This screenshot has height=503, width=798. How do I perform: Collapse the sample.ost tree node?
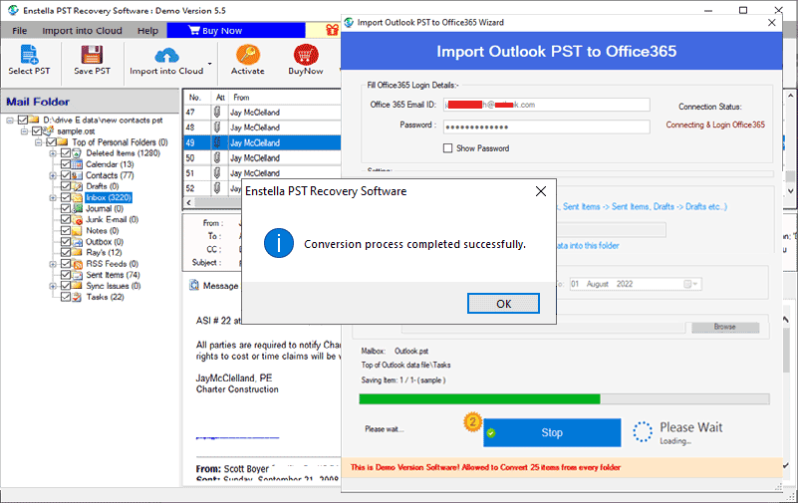click(22, 130)
